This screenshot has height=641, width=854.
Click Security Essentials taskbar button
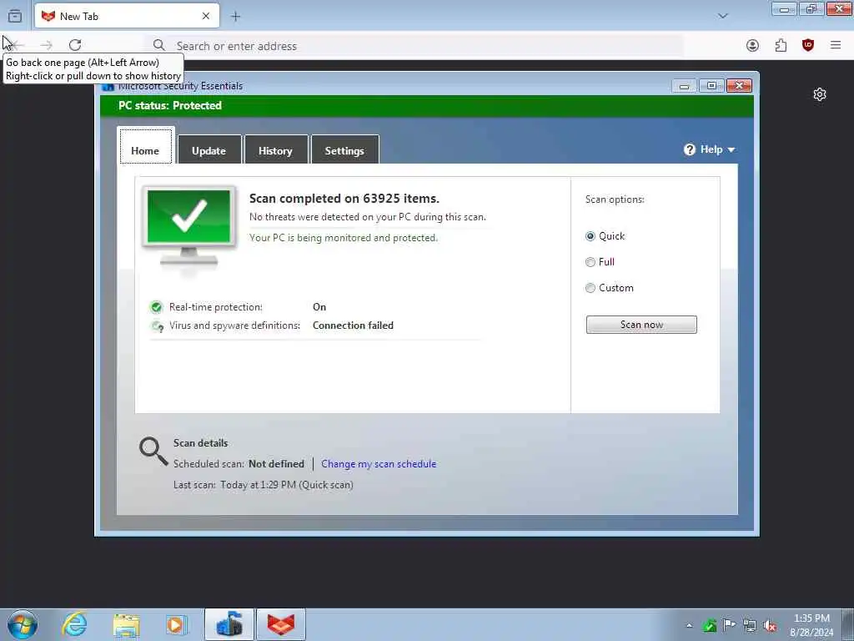click(229, 624)
